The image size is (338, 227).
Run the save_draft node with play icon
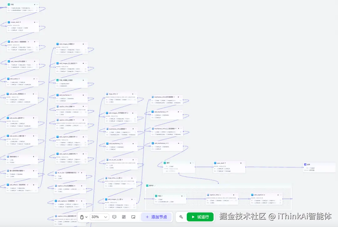[241, 163]
